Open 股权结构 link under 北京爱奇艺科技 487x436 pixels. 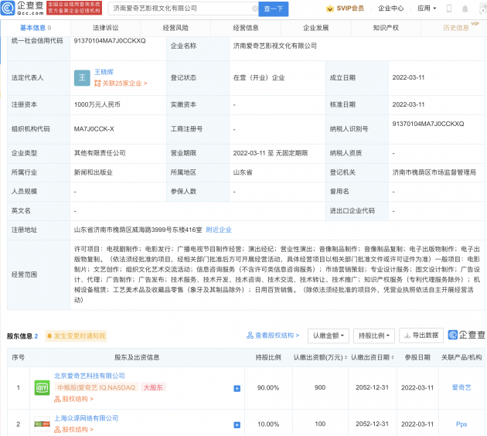[x=74, y=399]
